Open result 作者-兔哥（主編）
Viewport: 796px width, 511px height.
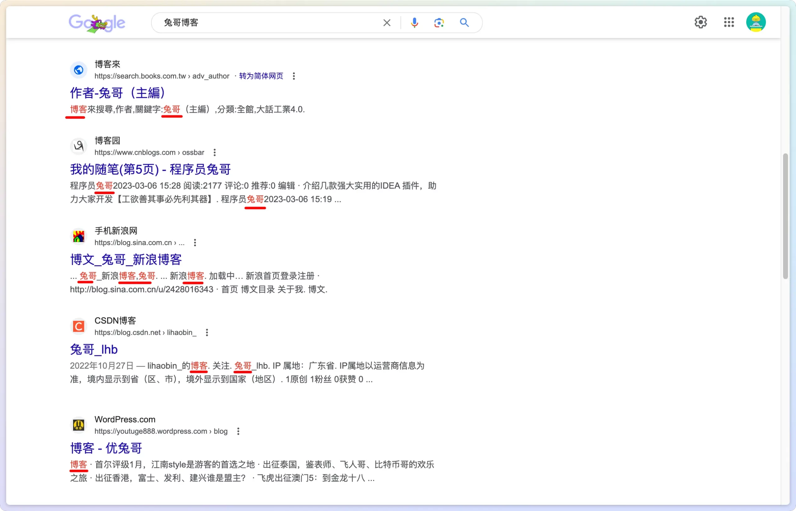click(x=118, y=93)
